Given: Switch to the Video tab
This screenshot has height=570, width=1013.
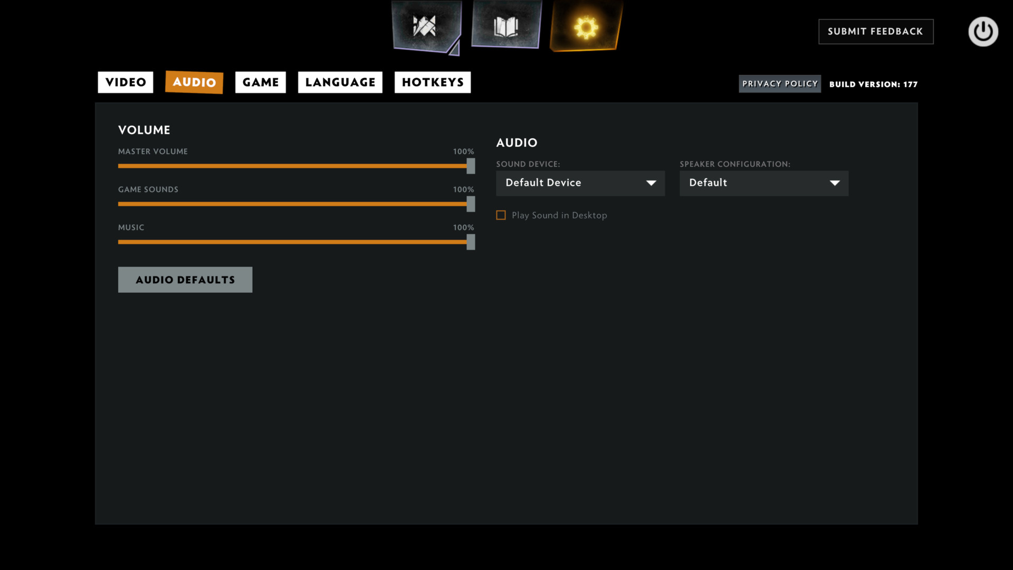Looking at the screenshot, I should click(126, 82).
